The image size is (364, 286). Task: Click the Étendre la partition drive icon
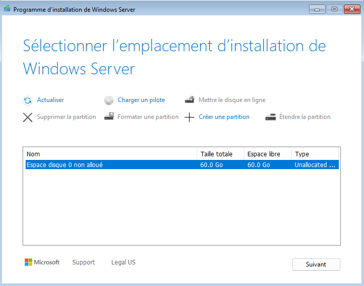pos(271,117)
